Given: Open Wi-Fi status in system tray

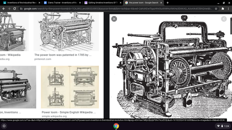Looking at the screenshot, I should pos(218,126).
